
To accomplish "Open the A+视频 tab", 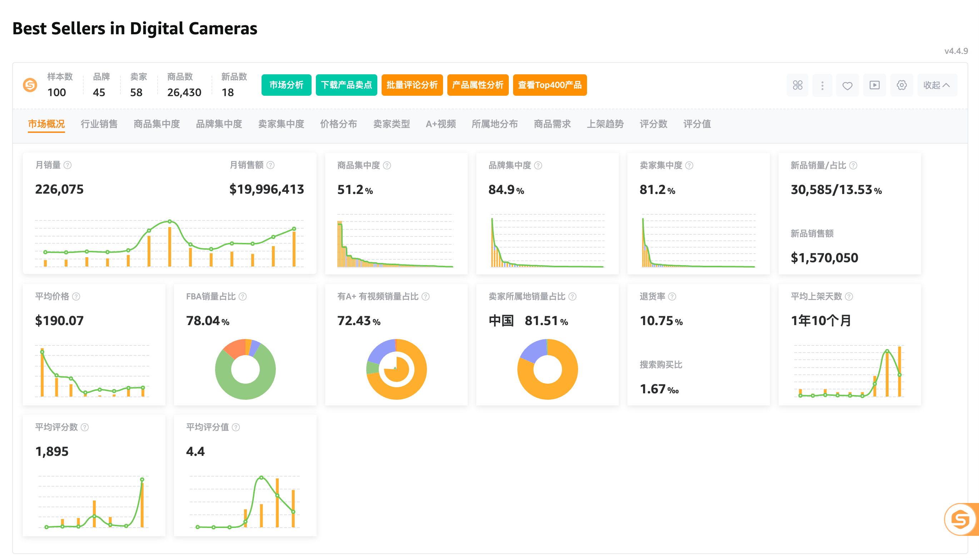I will (441, 124).
